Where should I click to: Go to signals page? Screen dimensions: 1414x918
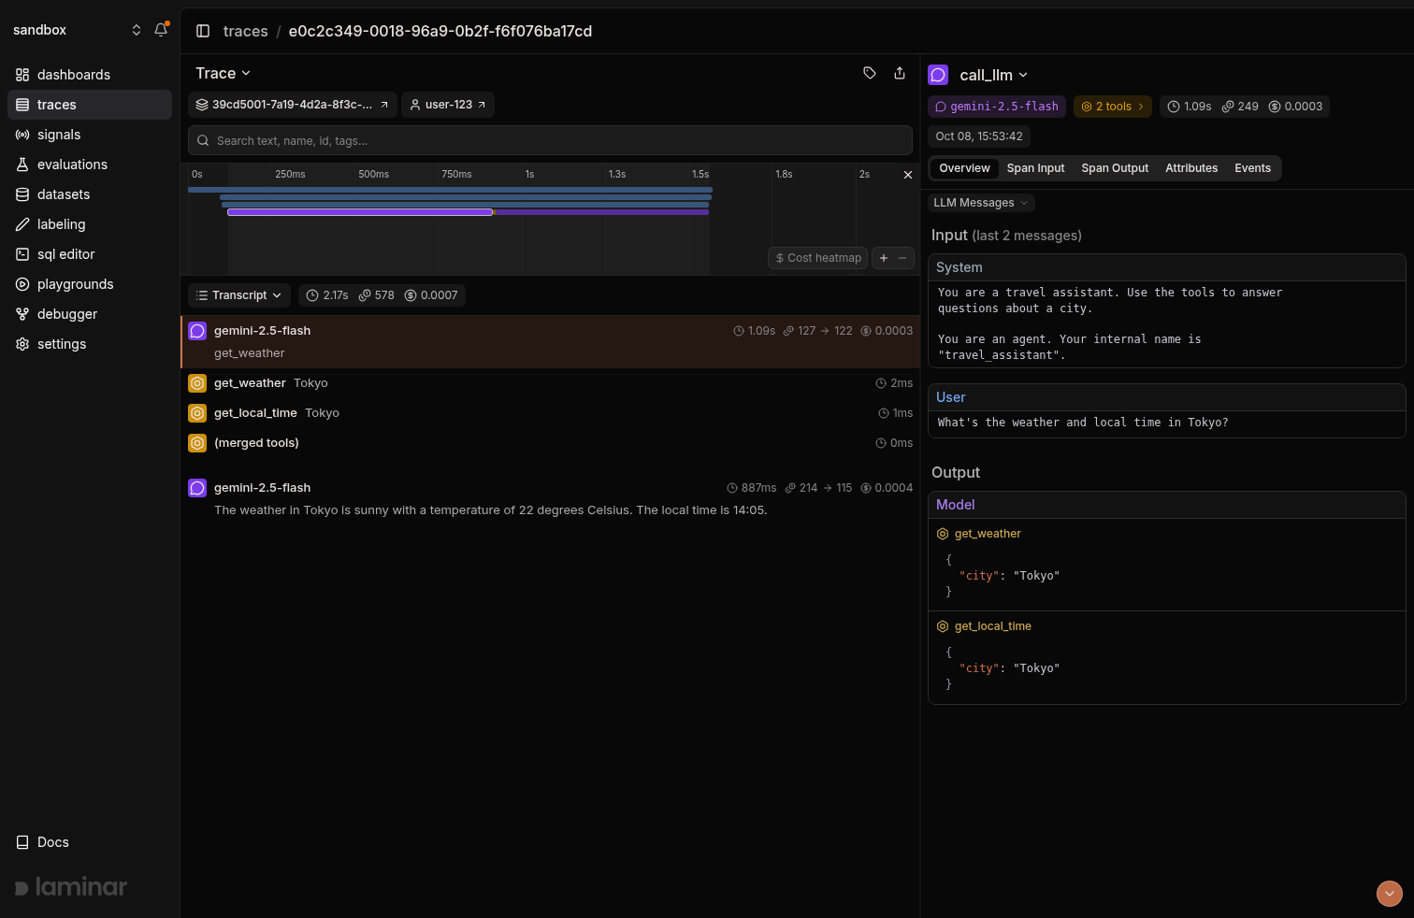(90, 135)
